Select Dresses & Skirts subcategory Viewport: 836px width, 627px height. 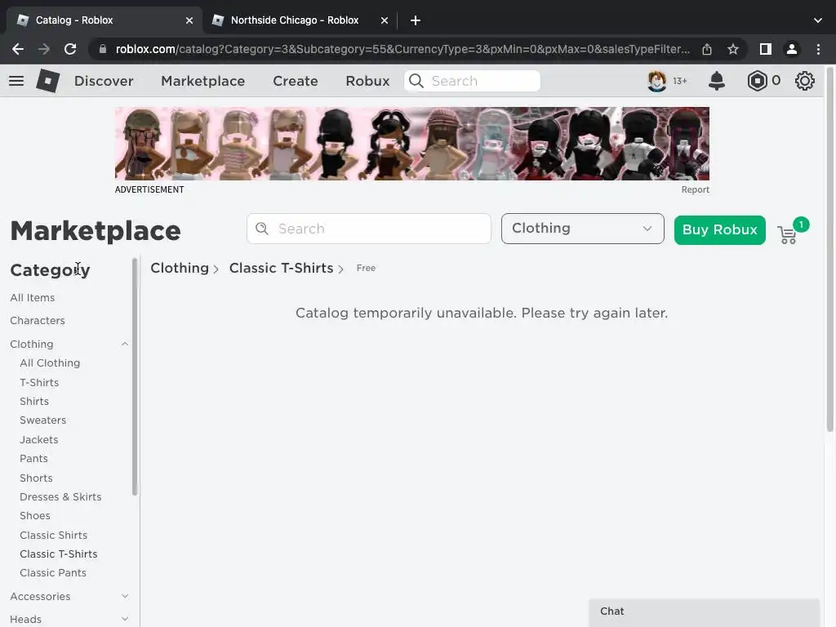pyautogui.click(x=60, y=497)
